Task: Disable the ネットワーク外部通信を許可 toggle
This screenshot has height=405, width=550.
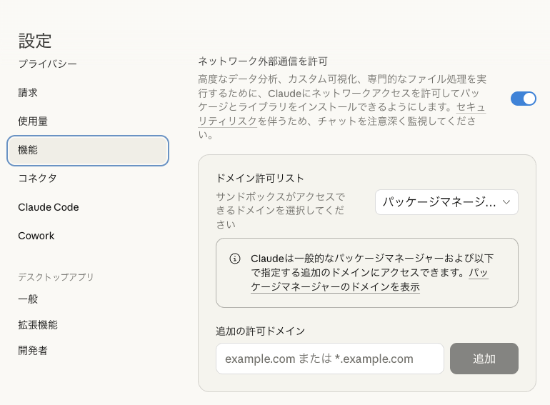Action: [x=523, y=99]
